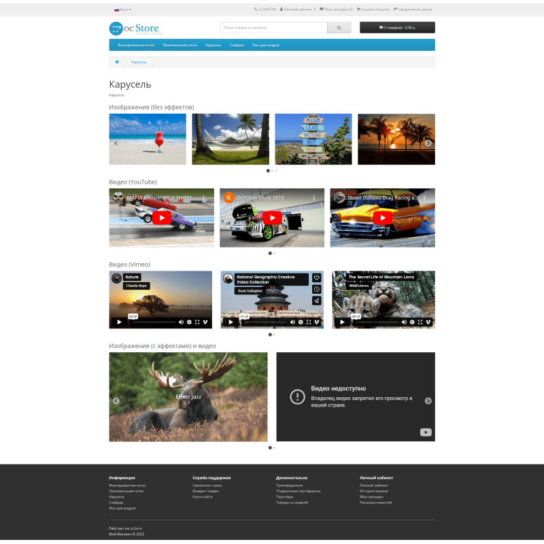The width and height of the screenshot is (544, 544).
Task: Play the Street Outlaws Drag Racing video
Action: [x=382, y=218]
